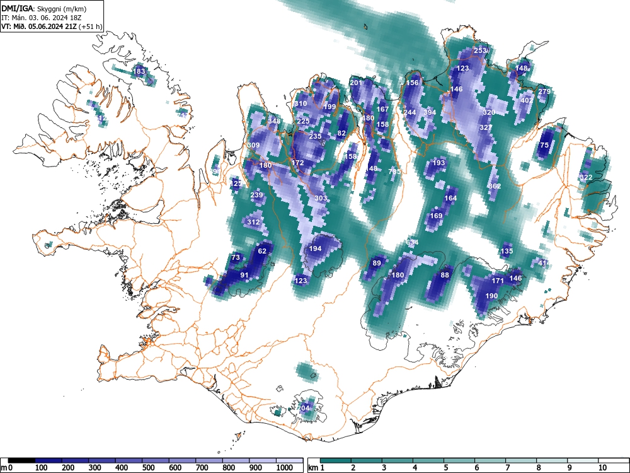Select the 169 value label
Viewport: 630px width, 473px height.
[436, 216]
